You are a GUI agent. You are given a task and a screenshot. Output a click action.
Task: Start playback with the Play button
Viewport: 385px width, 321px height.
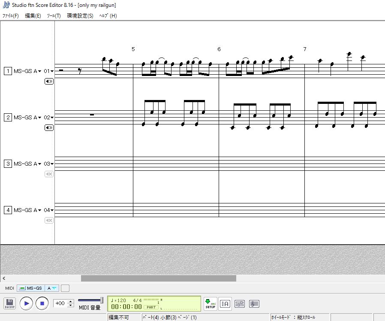[26, 303]
